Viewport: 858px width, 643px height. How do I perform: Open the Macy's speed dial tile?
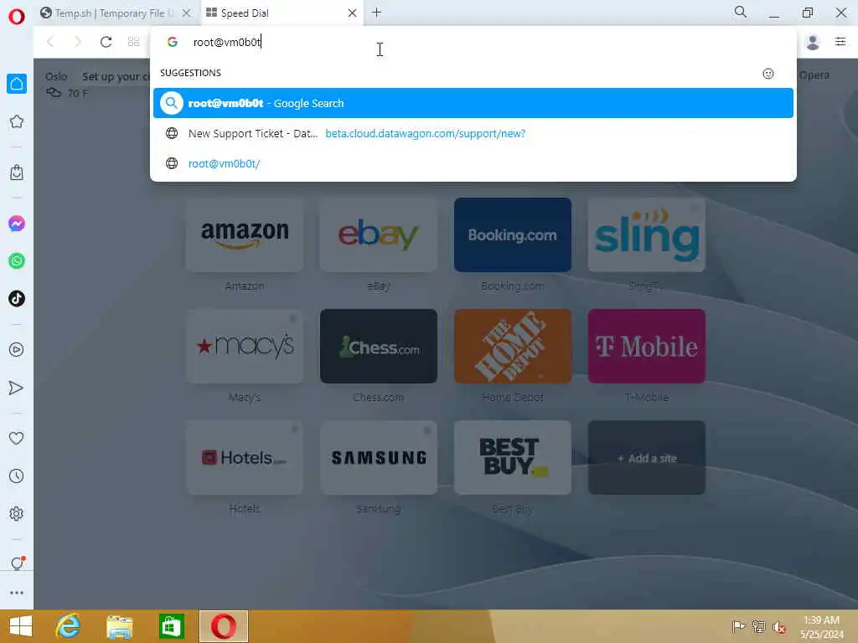245,346
